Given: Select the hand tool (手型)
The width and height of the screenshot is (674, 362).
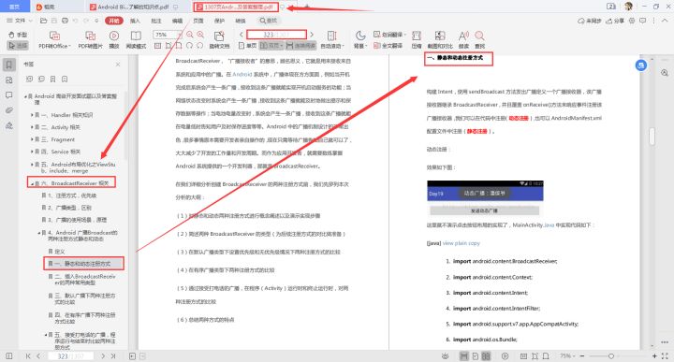Looking at the screenshot, I should [18, 35].
